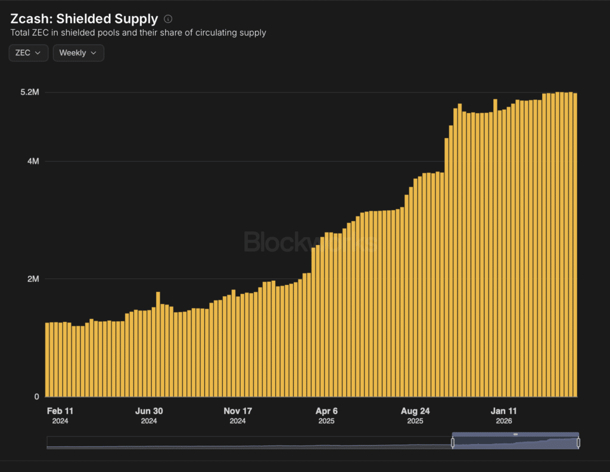Viewport: 610px width, 472px height.
Task: Click the Nov 17 2024 axis label
Action: (x=238, y=415)
